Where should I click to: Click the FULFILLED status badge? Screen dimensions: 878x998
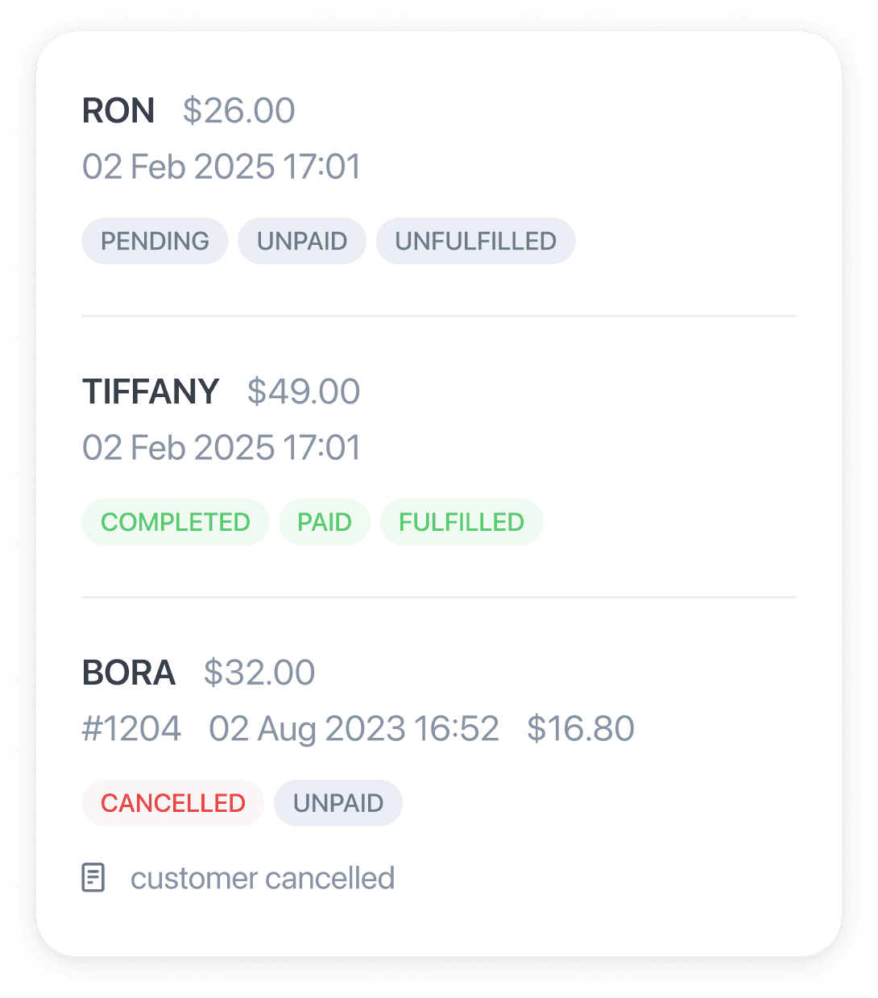pyautogui.click(x=462, y=522)
